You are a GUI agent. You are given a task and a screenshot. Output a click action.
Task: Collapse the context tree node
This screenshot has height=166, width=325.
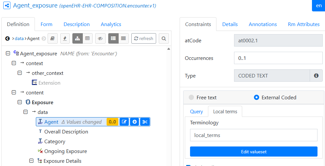[14, 63]
